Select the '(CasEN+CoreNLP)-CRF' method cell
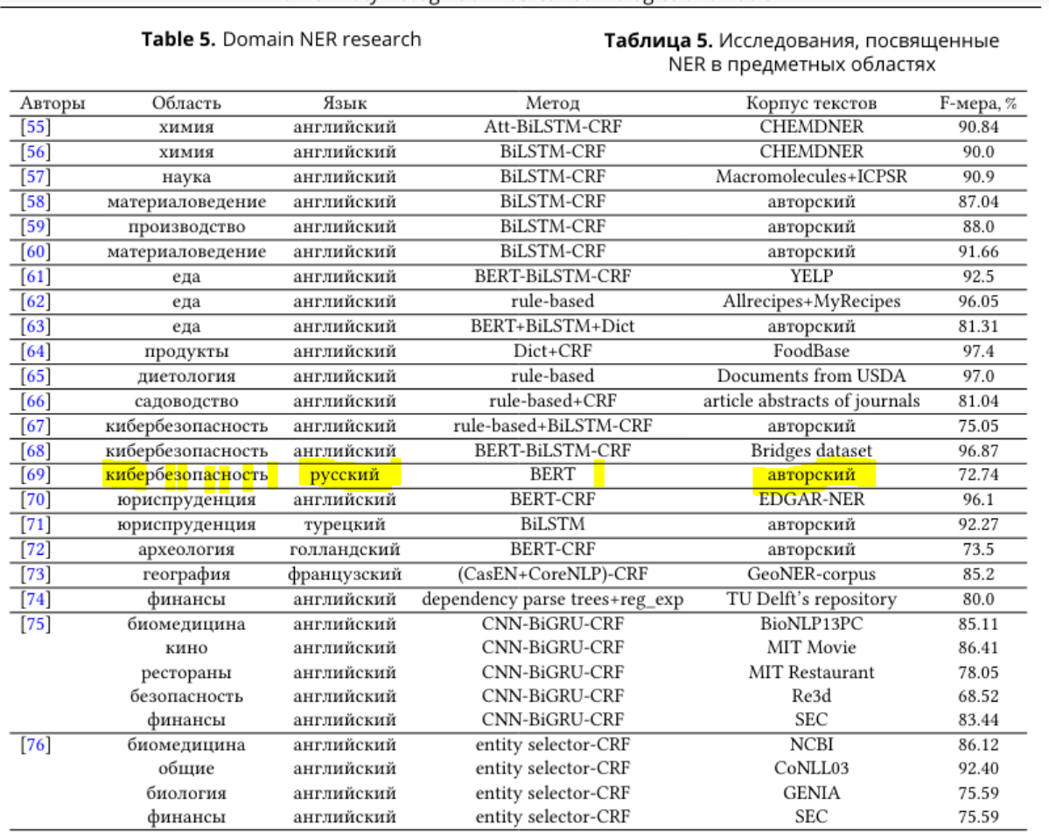 click(553, 574)
